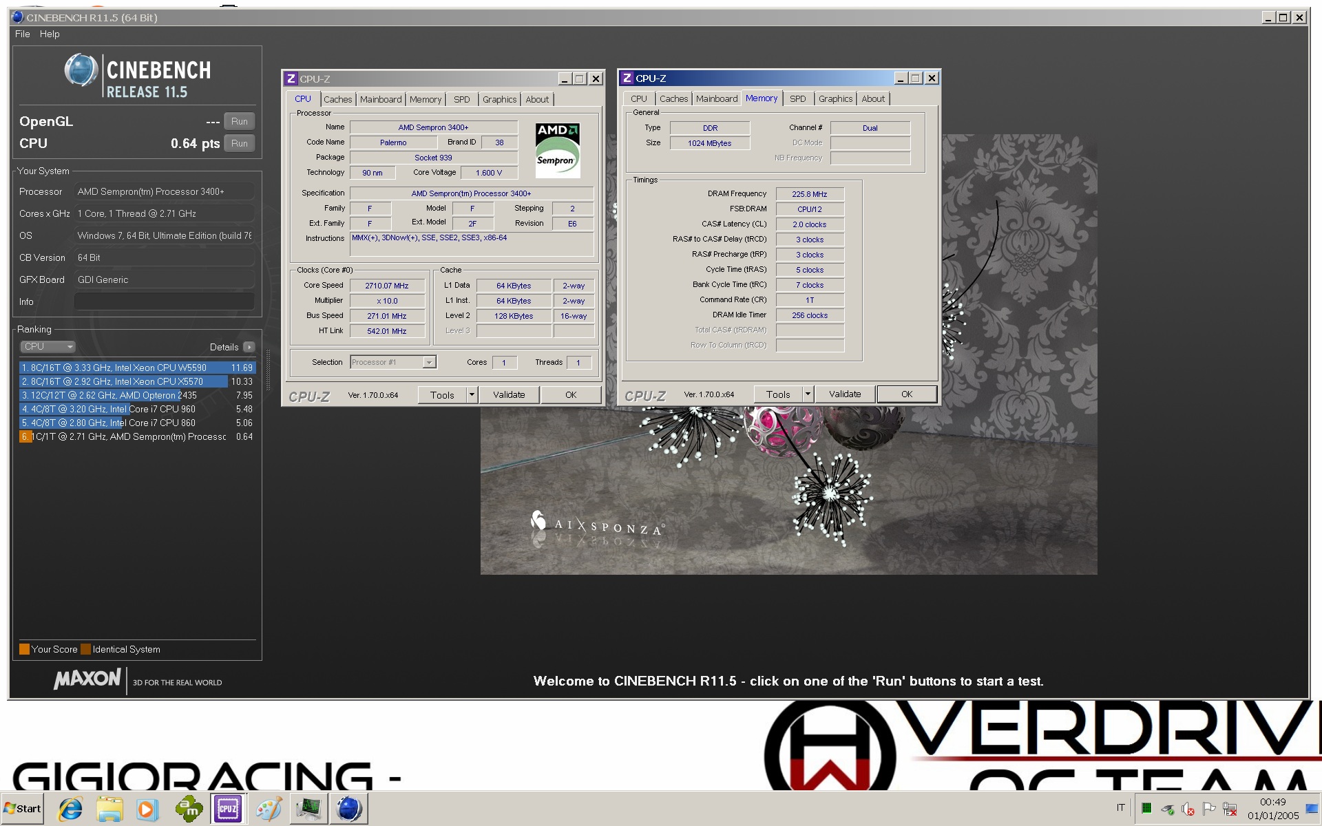Image resolution: width=1322 pixels, height=826 pixels.
Task: Click the Z icon of left CPU-Z title bar
Action: point(291,79)
